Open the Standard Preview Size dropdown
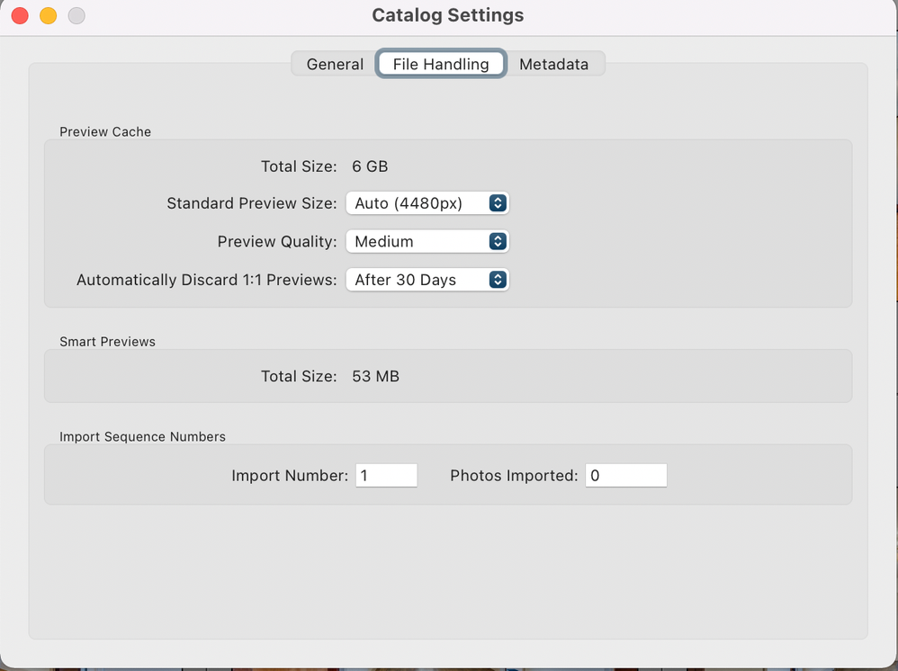898x671 pixels. coord(427,203)
